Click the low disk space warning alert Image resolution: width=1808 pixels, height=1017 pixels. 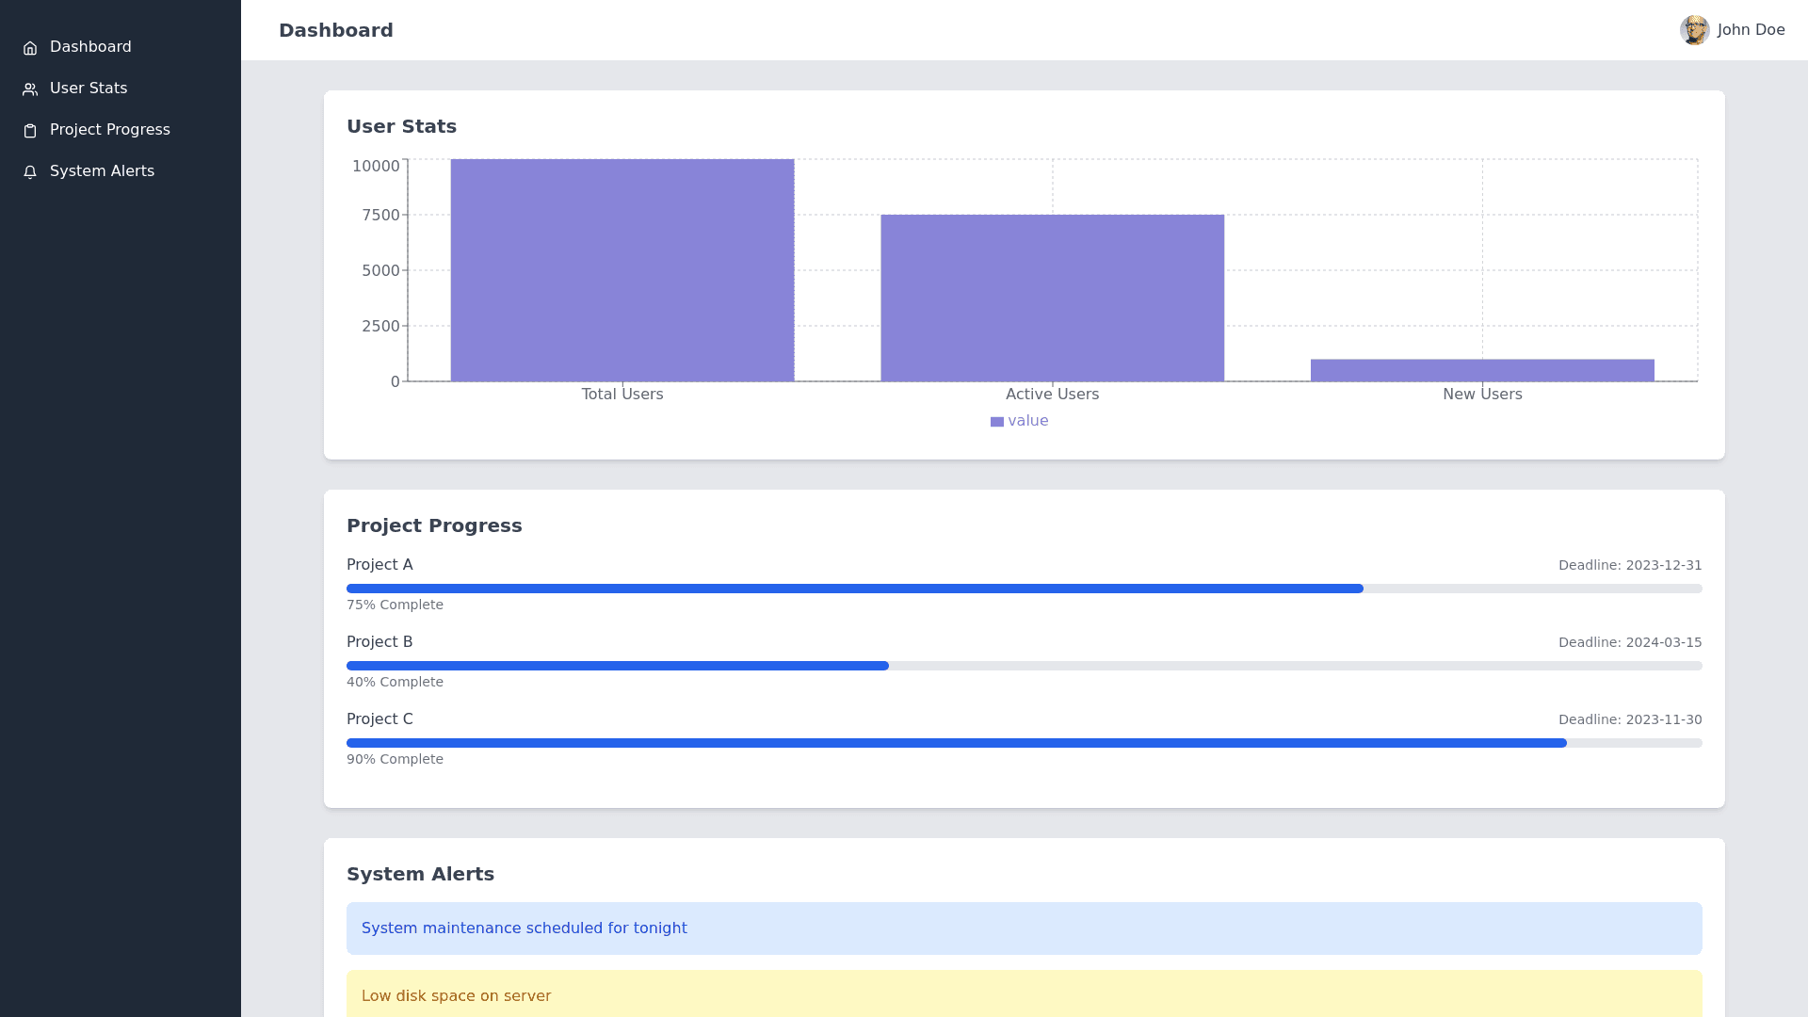(1024, 994)
